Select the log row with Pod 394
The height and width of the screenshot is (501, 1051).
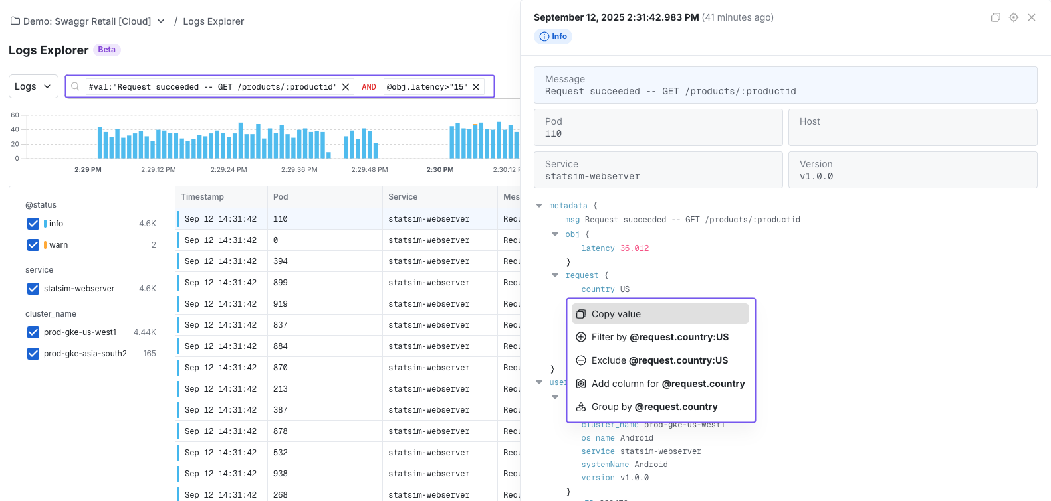point(346,261)
